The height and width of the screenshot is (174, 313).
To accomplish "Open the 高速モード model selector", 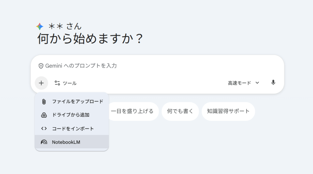I will [x=239, y=83].
